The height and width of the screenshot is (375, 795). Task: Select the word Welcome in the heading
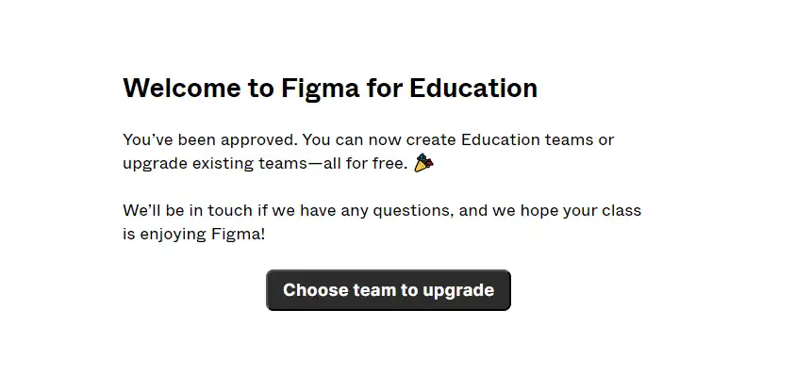point(182,88)
